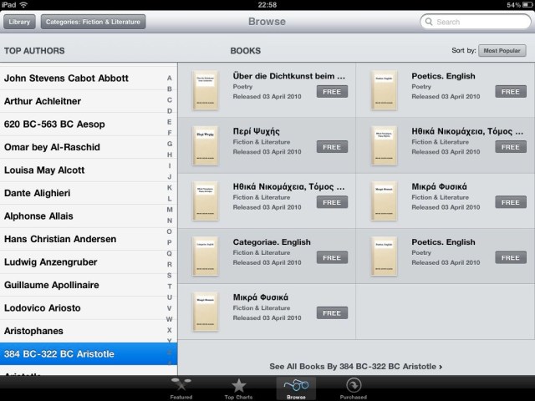Viewport: 535px width, 401px height.
Task: Get the free Categoriae. English book
Action: pyautogui.click(x=332, y=258)
